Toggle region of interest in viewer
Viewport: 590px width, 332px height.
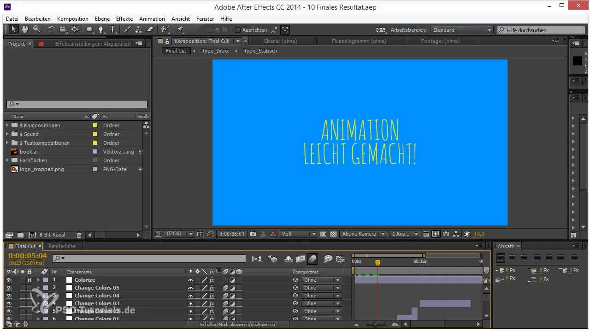coord(210,234)
